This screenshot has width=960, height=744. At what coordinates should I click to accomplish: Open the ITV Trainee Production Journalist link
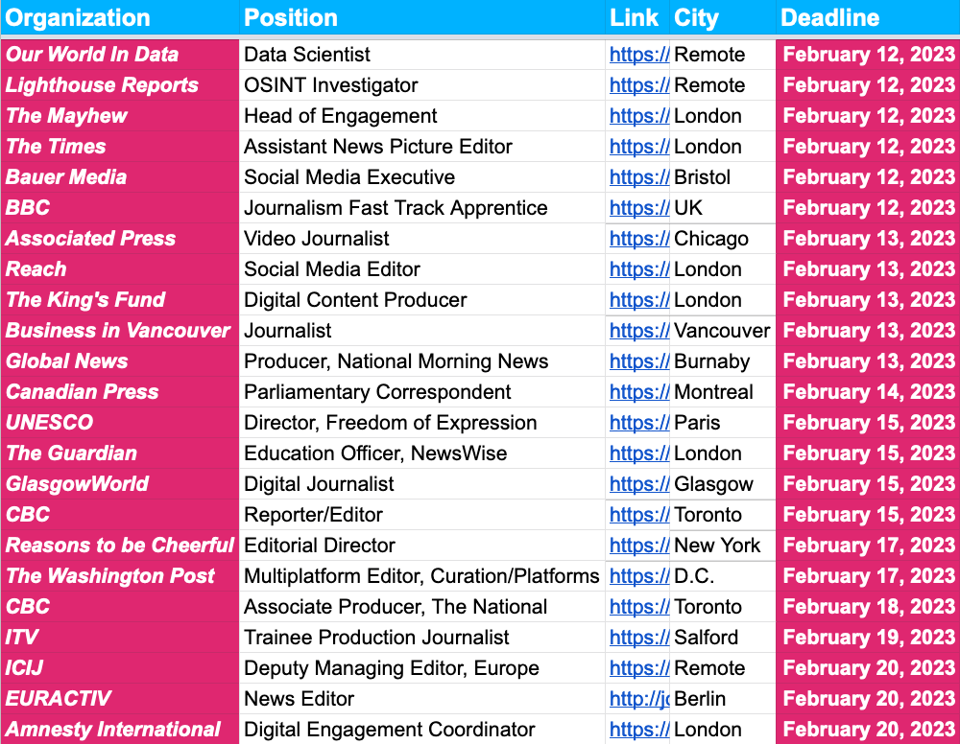[638, 638]
